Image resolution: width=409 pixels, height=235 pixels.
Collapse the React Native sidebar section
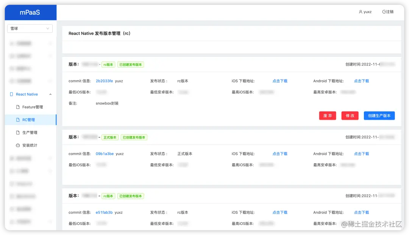[x=50, y=94]
